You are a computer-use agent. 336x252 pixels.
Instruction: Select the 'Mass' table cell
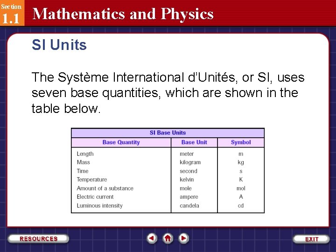point(83,162)
